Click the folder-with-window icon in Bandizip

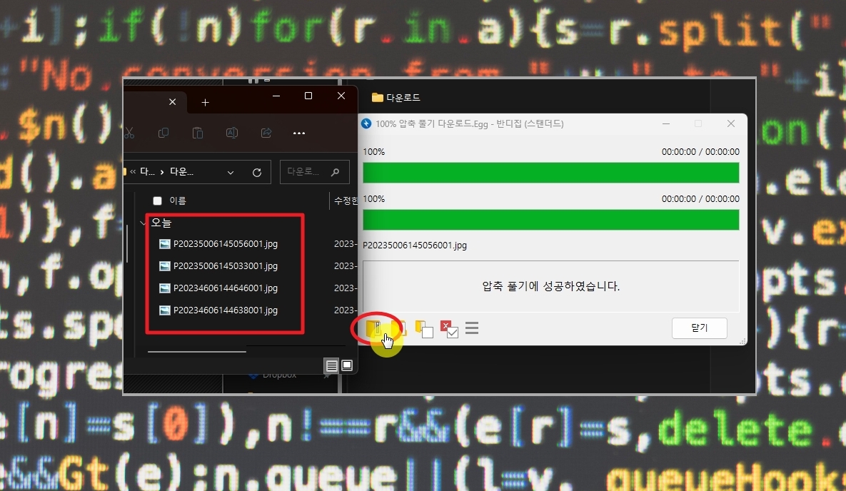coord(424,328)
